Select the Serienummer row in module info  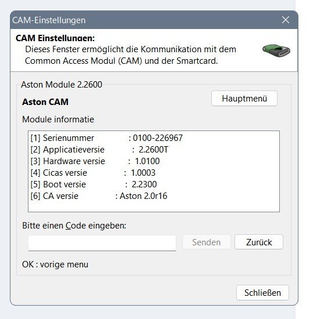click(107, 138)
